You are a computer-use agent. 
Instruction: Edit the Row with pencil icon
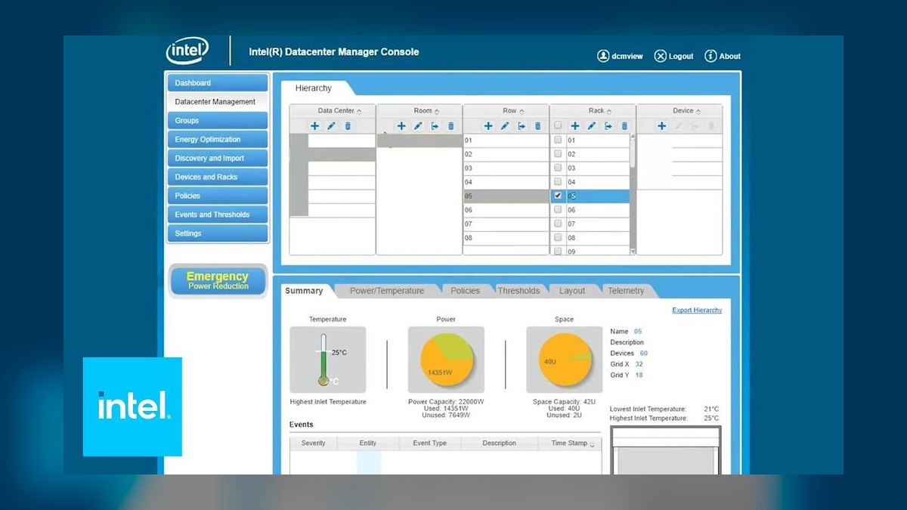(505, 126)
